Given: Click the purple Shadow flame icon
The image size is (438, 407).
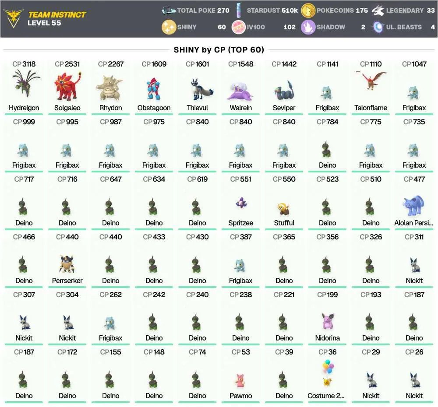Looking at the screenshot, I should pos(308,27).
